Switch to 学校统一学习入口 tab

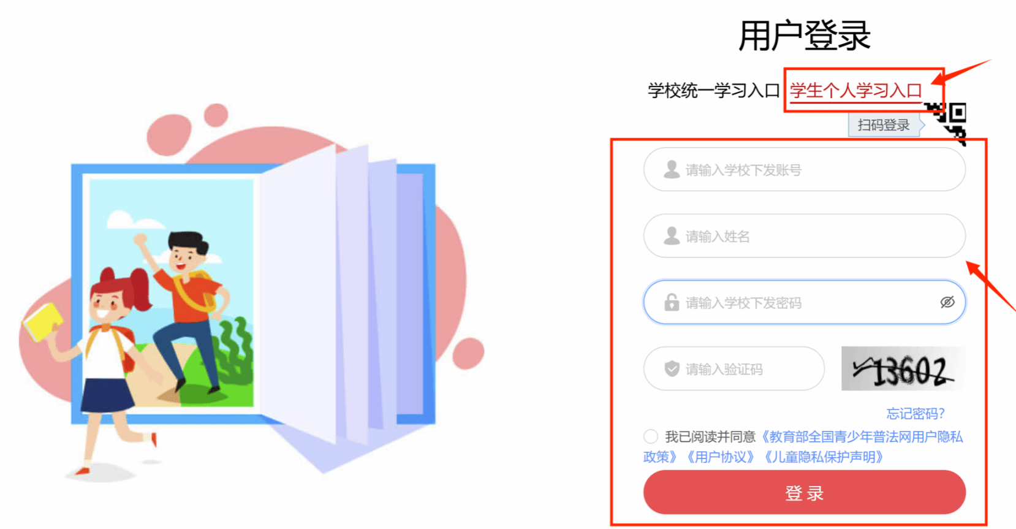pos(714,91)
